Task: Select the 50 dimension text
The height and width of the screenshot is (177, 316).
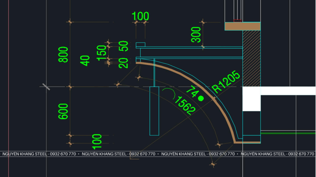Action: pyautogui.click(x=123, y=46)
